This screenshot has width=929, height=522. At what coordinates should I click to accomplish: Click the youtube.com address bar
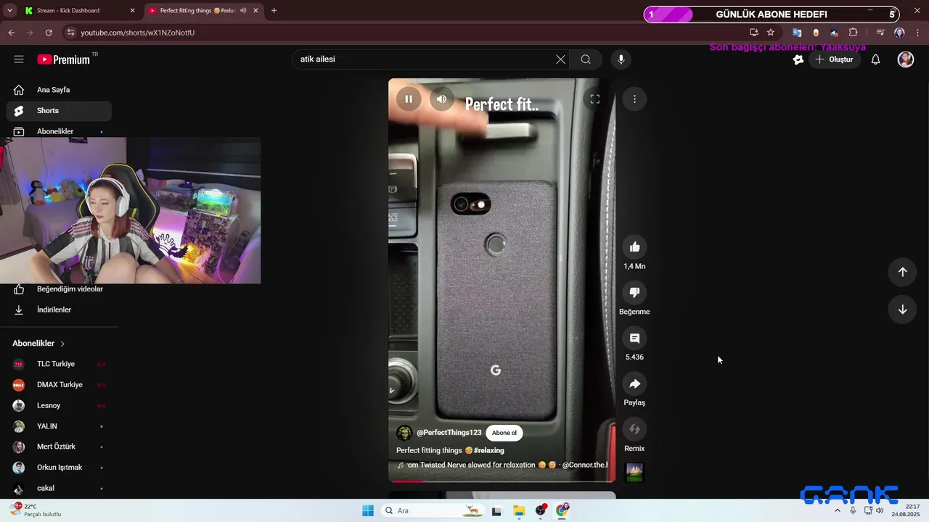[406, 33]
